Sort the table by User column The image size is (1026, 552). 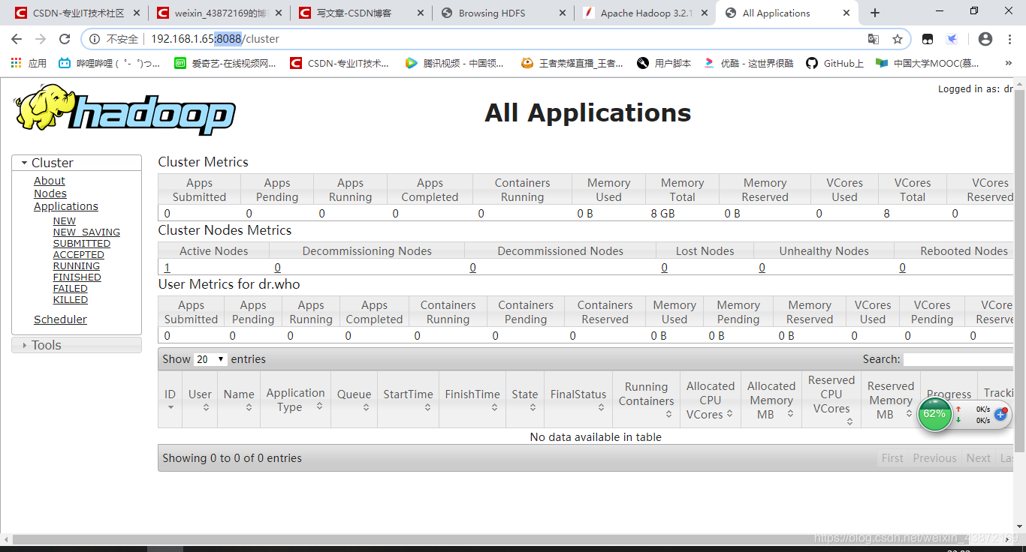(x=200, y=400)
